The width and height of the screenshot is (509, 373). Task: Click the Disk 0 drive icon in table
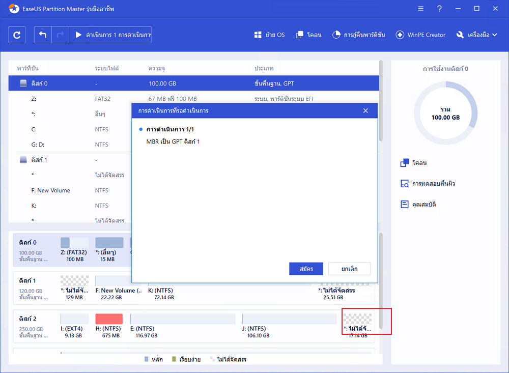tap(23, 83)
